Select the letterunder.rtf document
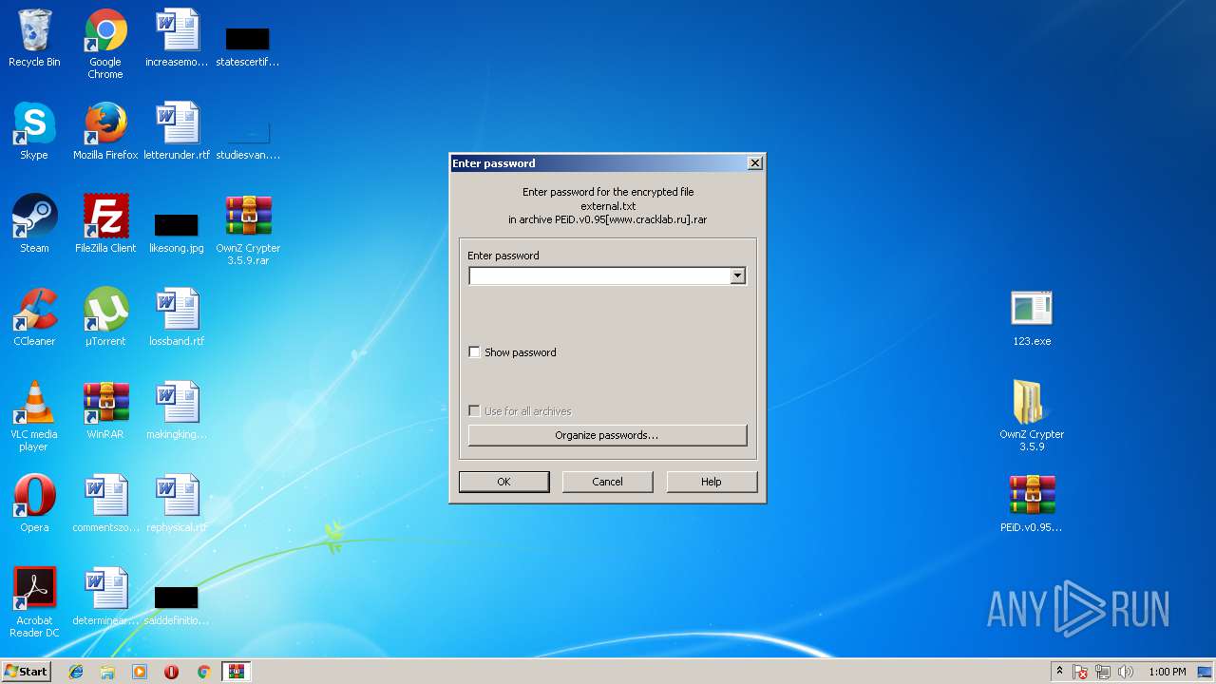 [x=177, y=132]
